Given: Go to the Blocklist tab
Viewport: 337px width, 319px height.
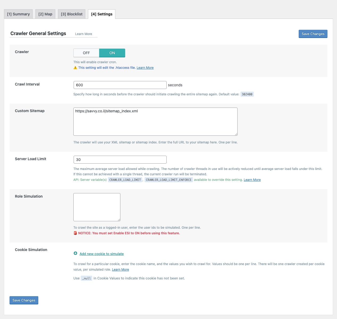Looking at the screenshot, I should (x=71, y=14).
